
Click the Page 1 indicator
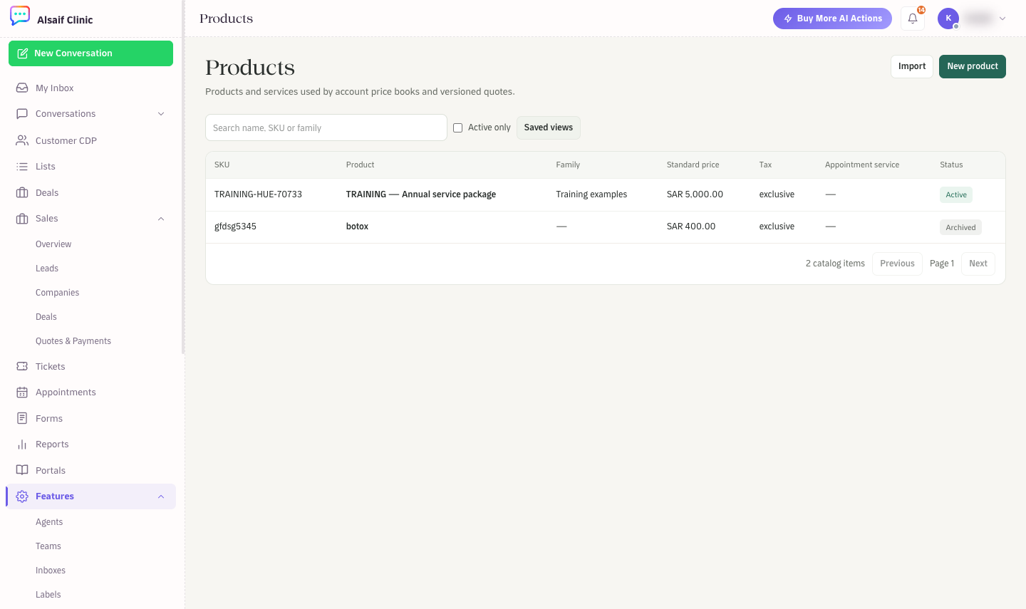click(x=942, y=264)
